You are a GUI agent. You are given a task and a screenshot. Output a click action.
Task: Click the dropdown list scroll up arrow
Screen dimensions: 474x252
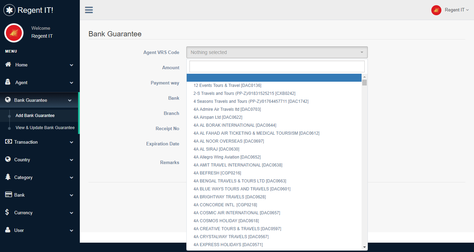pyautogui.click(x=364, y=76)
